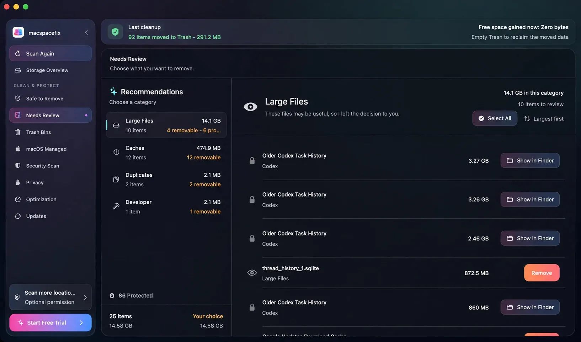The width and height of the screenshot is (581, 342).
Task: Show the 3.27 GB Codex item in Finder
Action: click(x=530, y=160)
